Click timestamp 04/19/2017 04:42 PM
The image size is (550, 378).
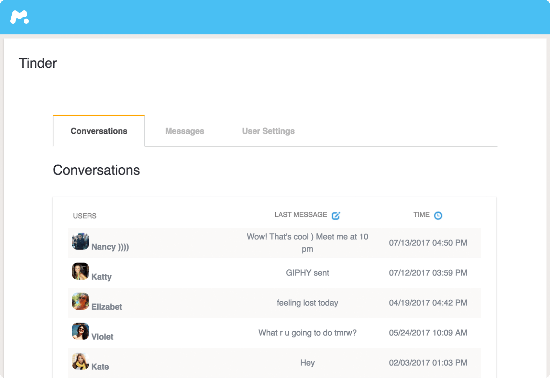pos(428,303)
